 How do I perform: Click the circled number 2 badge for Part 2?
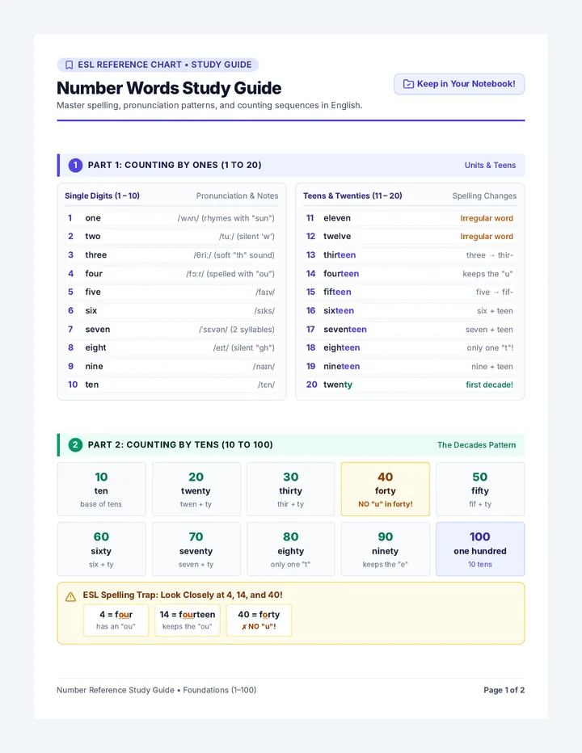[x=75, y=444]
